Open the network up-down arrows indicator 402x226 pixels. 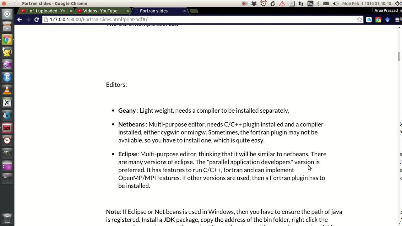pyautogui.click(x=301, y=3)
